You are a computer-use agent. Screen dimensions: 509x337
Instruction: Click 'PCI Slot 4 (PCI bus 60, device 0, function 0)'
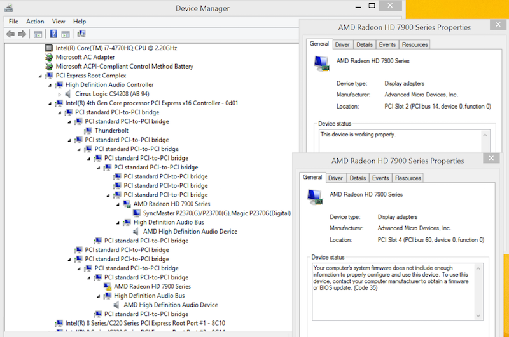[x=431, y=240]
